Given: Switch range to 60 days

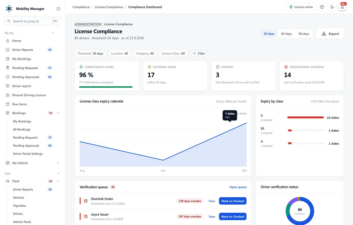Looking at the screenshot, I should [x=286, y=34].
